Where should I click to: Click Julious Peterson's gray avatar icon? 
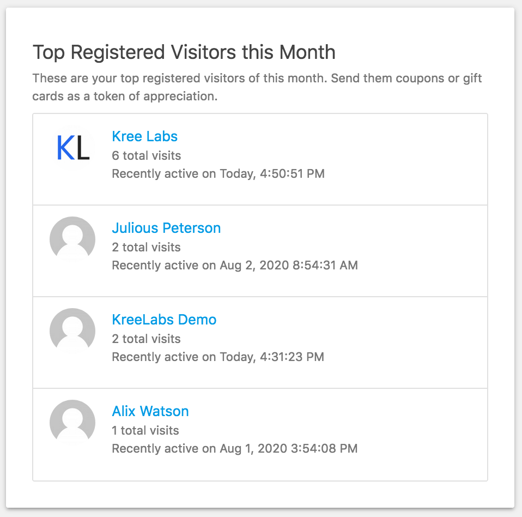point(72,239)
